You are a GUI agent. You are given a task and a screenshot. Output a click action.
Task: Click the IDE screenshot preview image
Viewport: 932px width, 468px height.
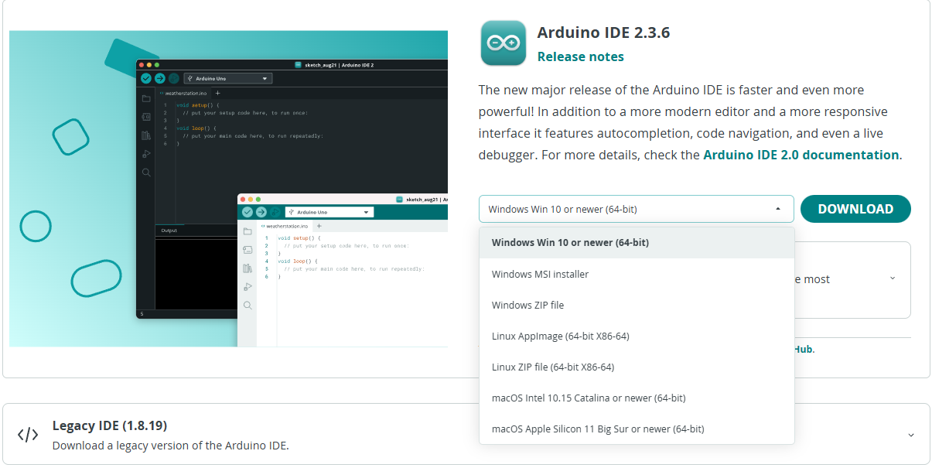point(228,189)
